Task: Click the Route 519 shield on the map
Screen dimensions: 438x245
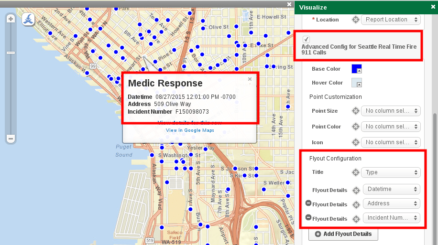Action: 150,240
